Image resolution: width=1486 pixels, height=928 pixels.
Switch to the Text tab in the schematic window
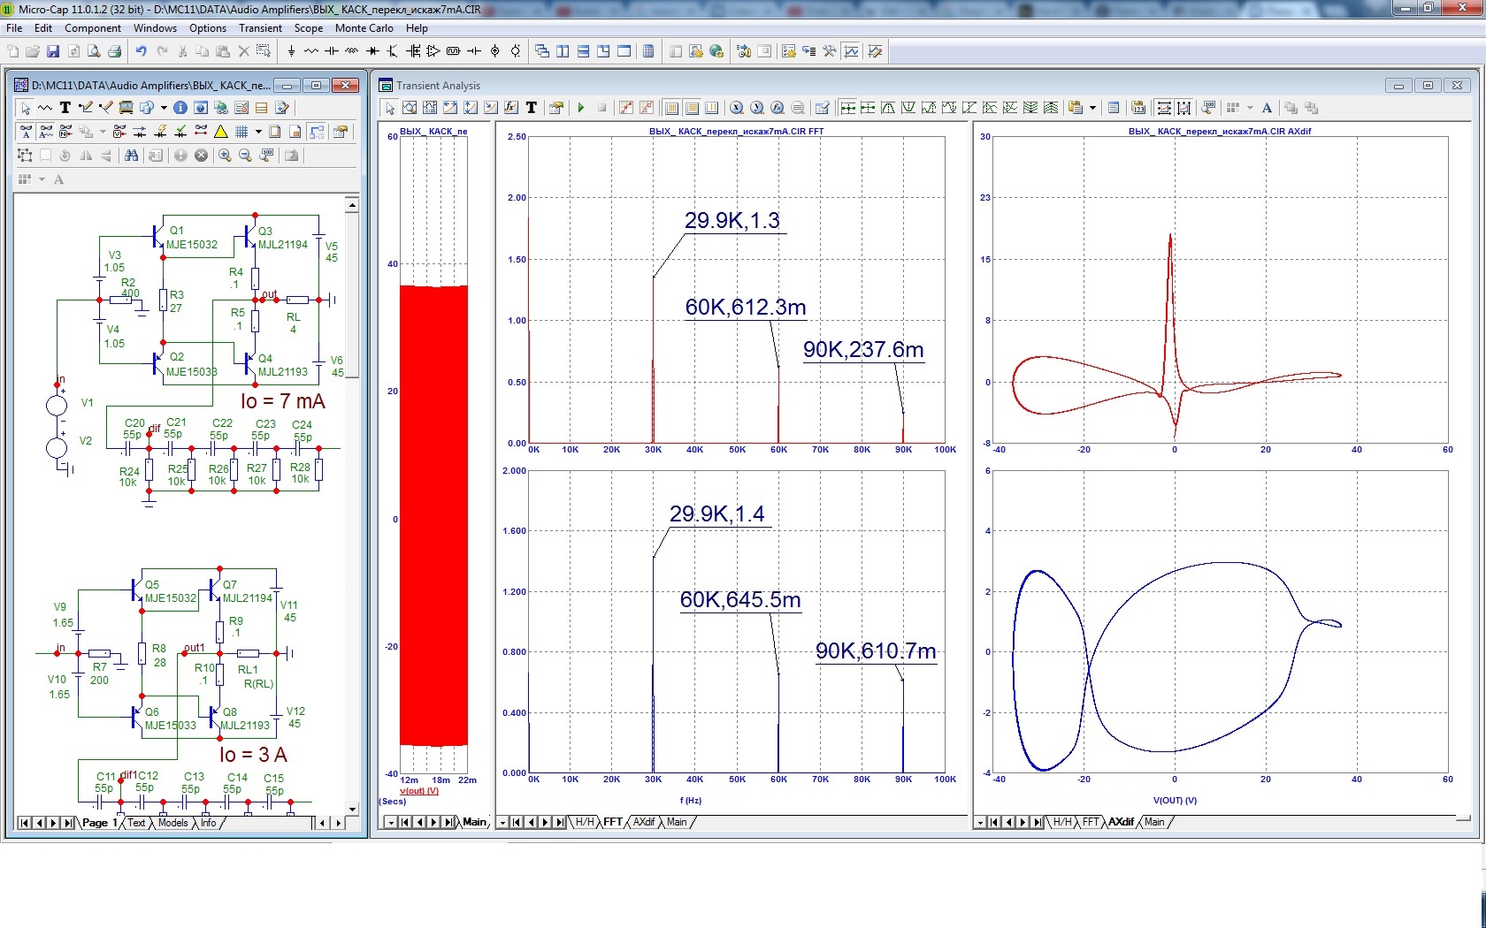pos(136,823)
